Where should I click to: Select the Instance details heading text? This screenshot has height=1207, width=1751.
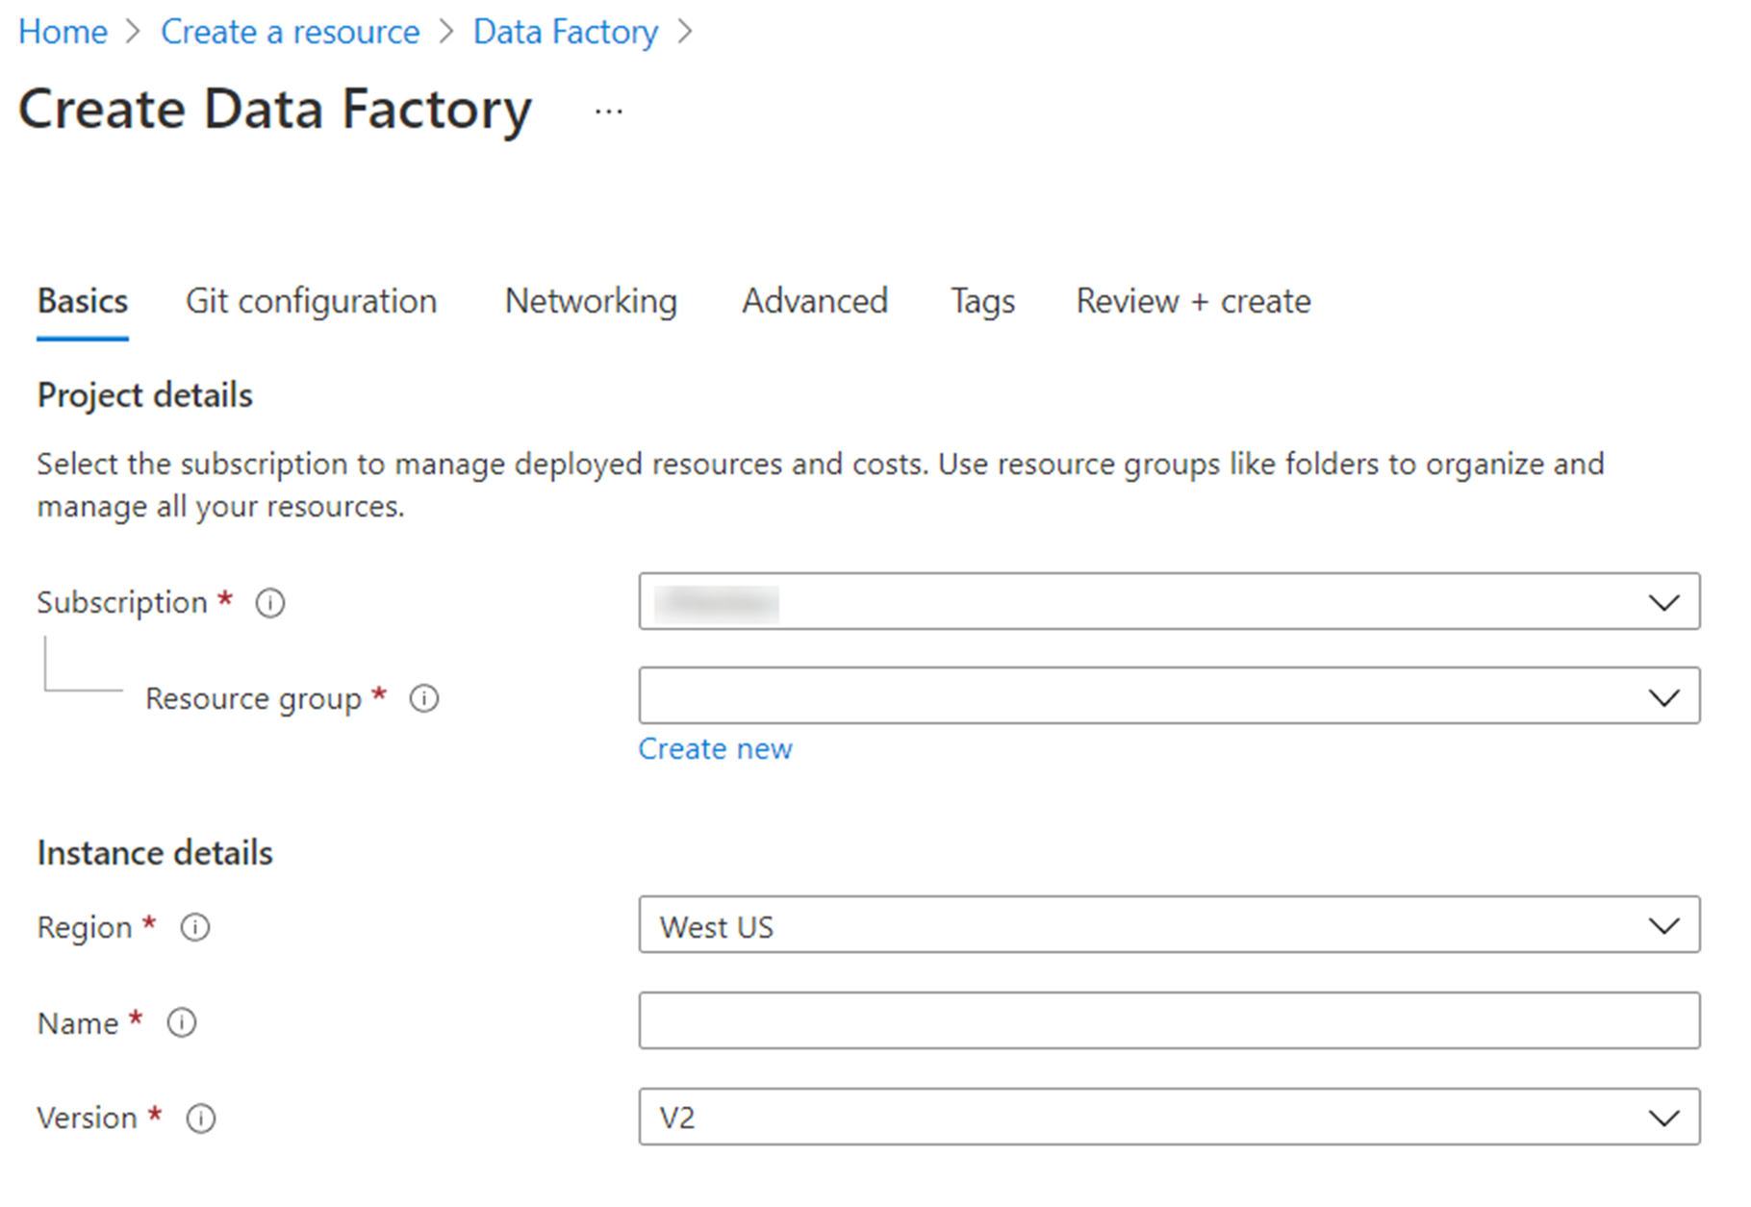pos(155,853)
